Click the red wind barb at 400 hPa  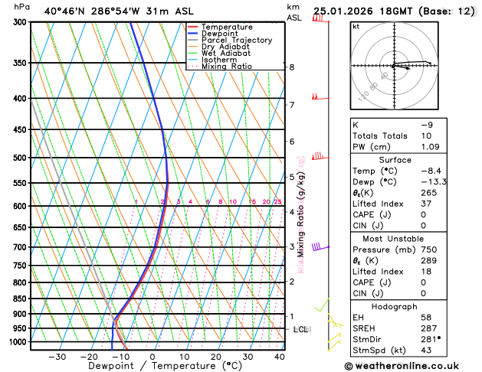320,96
